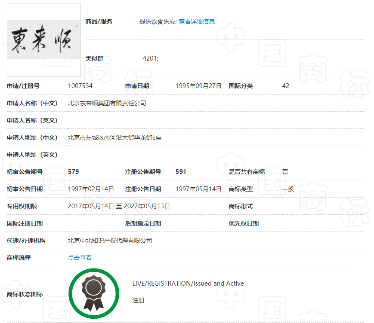Click the similar group code 4201;
The image size is (374, 323).
click(150, 58)
